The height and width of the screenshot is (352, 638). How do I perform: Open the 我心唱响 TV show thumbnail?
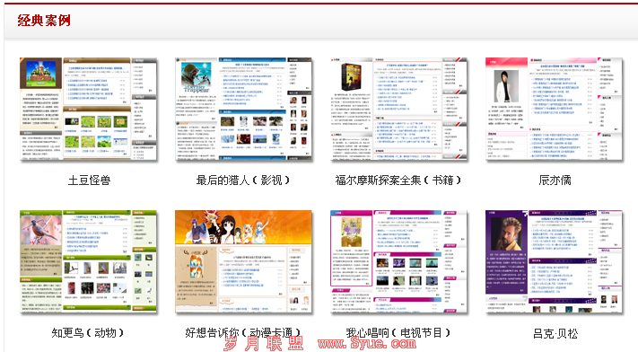(x=398, y=261)
